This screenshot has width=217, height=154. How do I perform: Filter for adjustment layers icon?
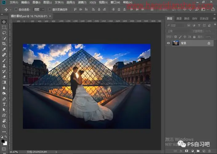point(194,25)
